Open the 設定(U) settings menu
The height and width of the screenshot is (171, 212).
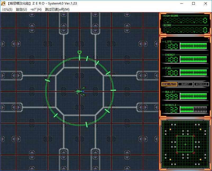click(21, 10)
